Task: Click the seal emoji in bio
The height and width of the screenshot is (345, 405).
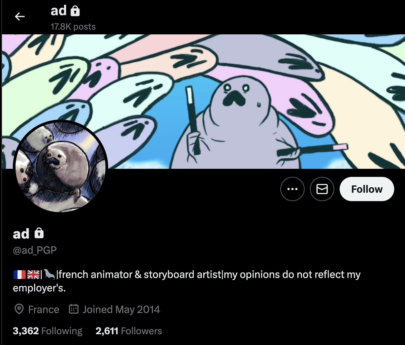Action: (49, 274)
